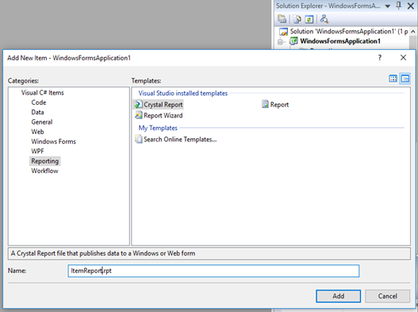Image resolution: width=418 pixels, height=312 pixels.
Task: Close the Add New Item dialog
Action: [403, 58]
